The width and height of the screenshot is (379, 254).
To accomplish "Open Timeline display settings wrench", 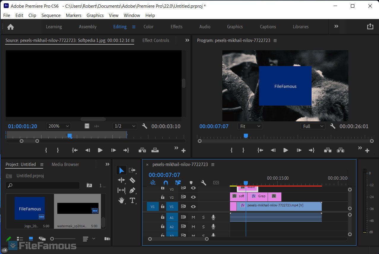I will (x=203, y=183).
